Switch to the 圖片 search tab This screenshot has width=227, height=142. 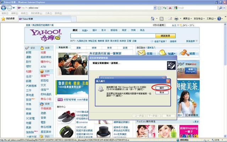click(x=95, y=30)
